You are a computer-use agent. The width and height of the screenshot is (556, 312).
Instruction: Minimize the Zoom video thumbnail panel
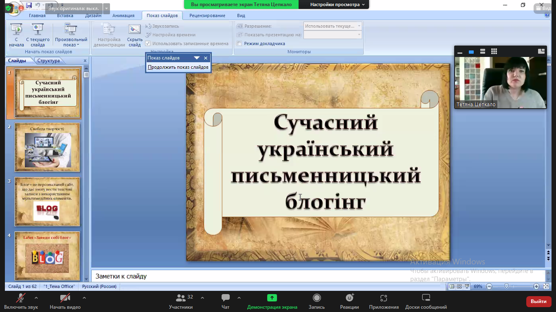click(460, 52)
